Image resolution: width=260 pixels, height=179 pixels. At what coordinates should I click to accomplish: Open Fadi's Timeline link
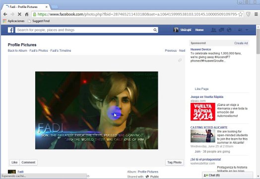(x=61, y=51)
